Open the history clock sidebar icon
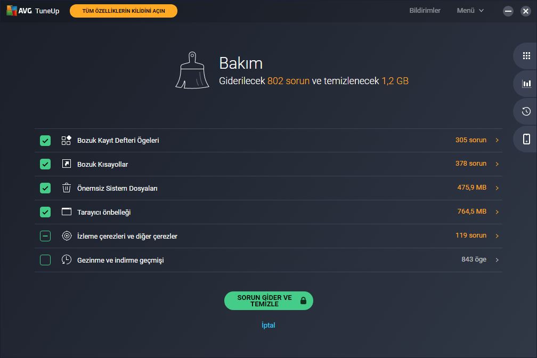Screen dimensions: 537x358 click(x=526, y=111)
